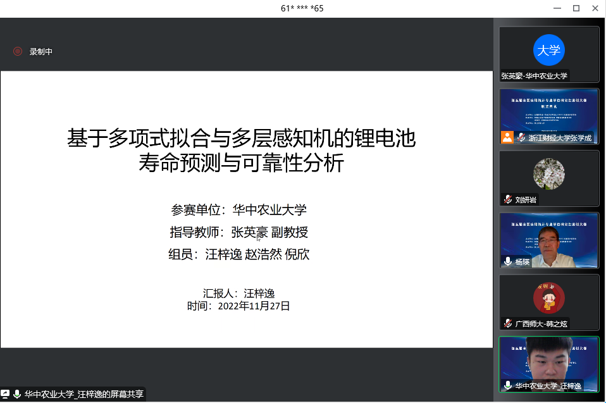Click the 张英豪-华中农业大学 name label
606x403 pixels.
pyautogui.click(x=535, y=75)
